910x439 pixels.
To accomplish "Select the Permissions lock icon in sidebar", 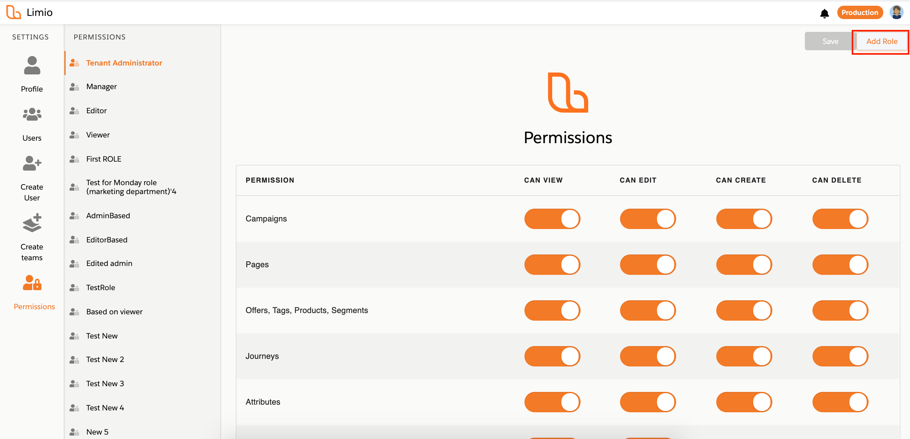I will (x=32, y=283).
